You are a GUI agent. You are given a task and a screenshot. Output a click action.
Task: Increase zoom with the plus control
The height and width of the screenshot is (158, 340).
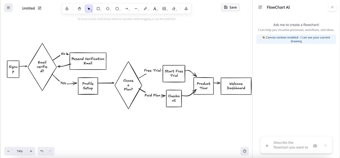click(31, 151)
